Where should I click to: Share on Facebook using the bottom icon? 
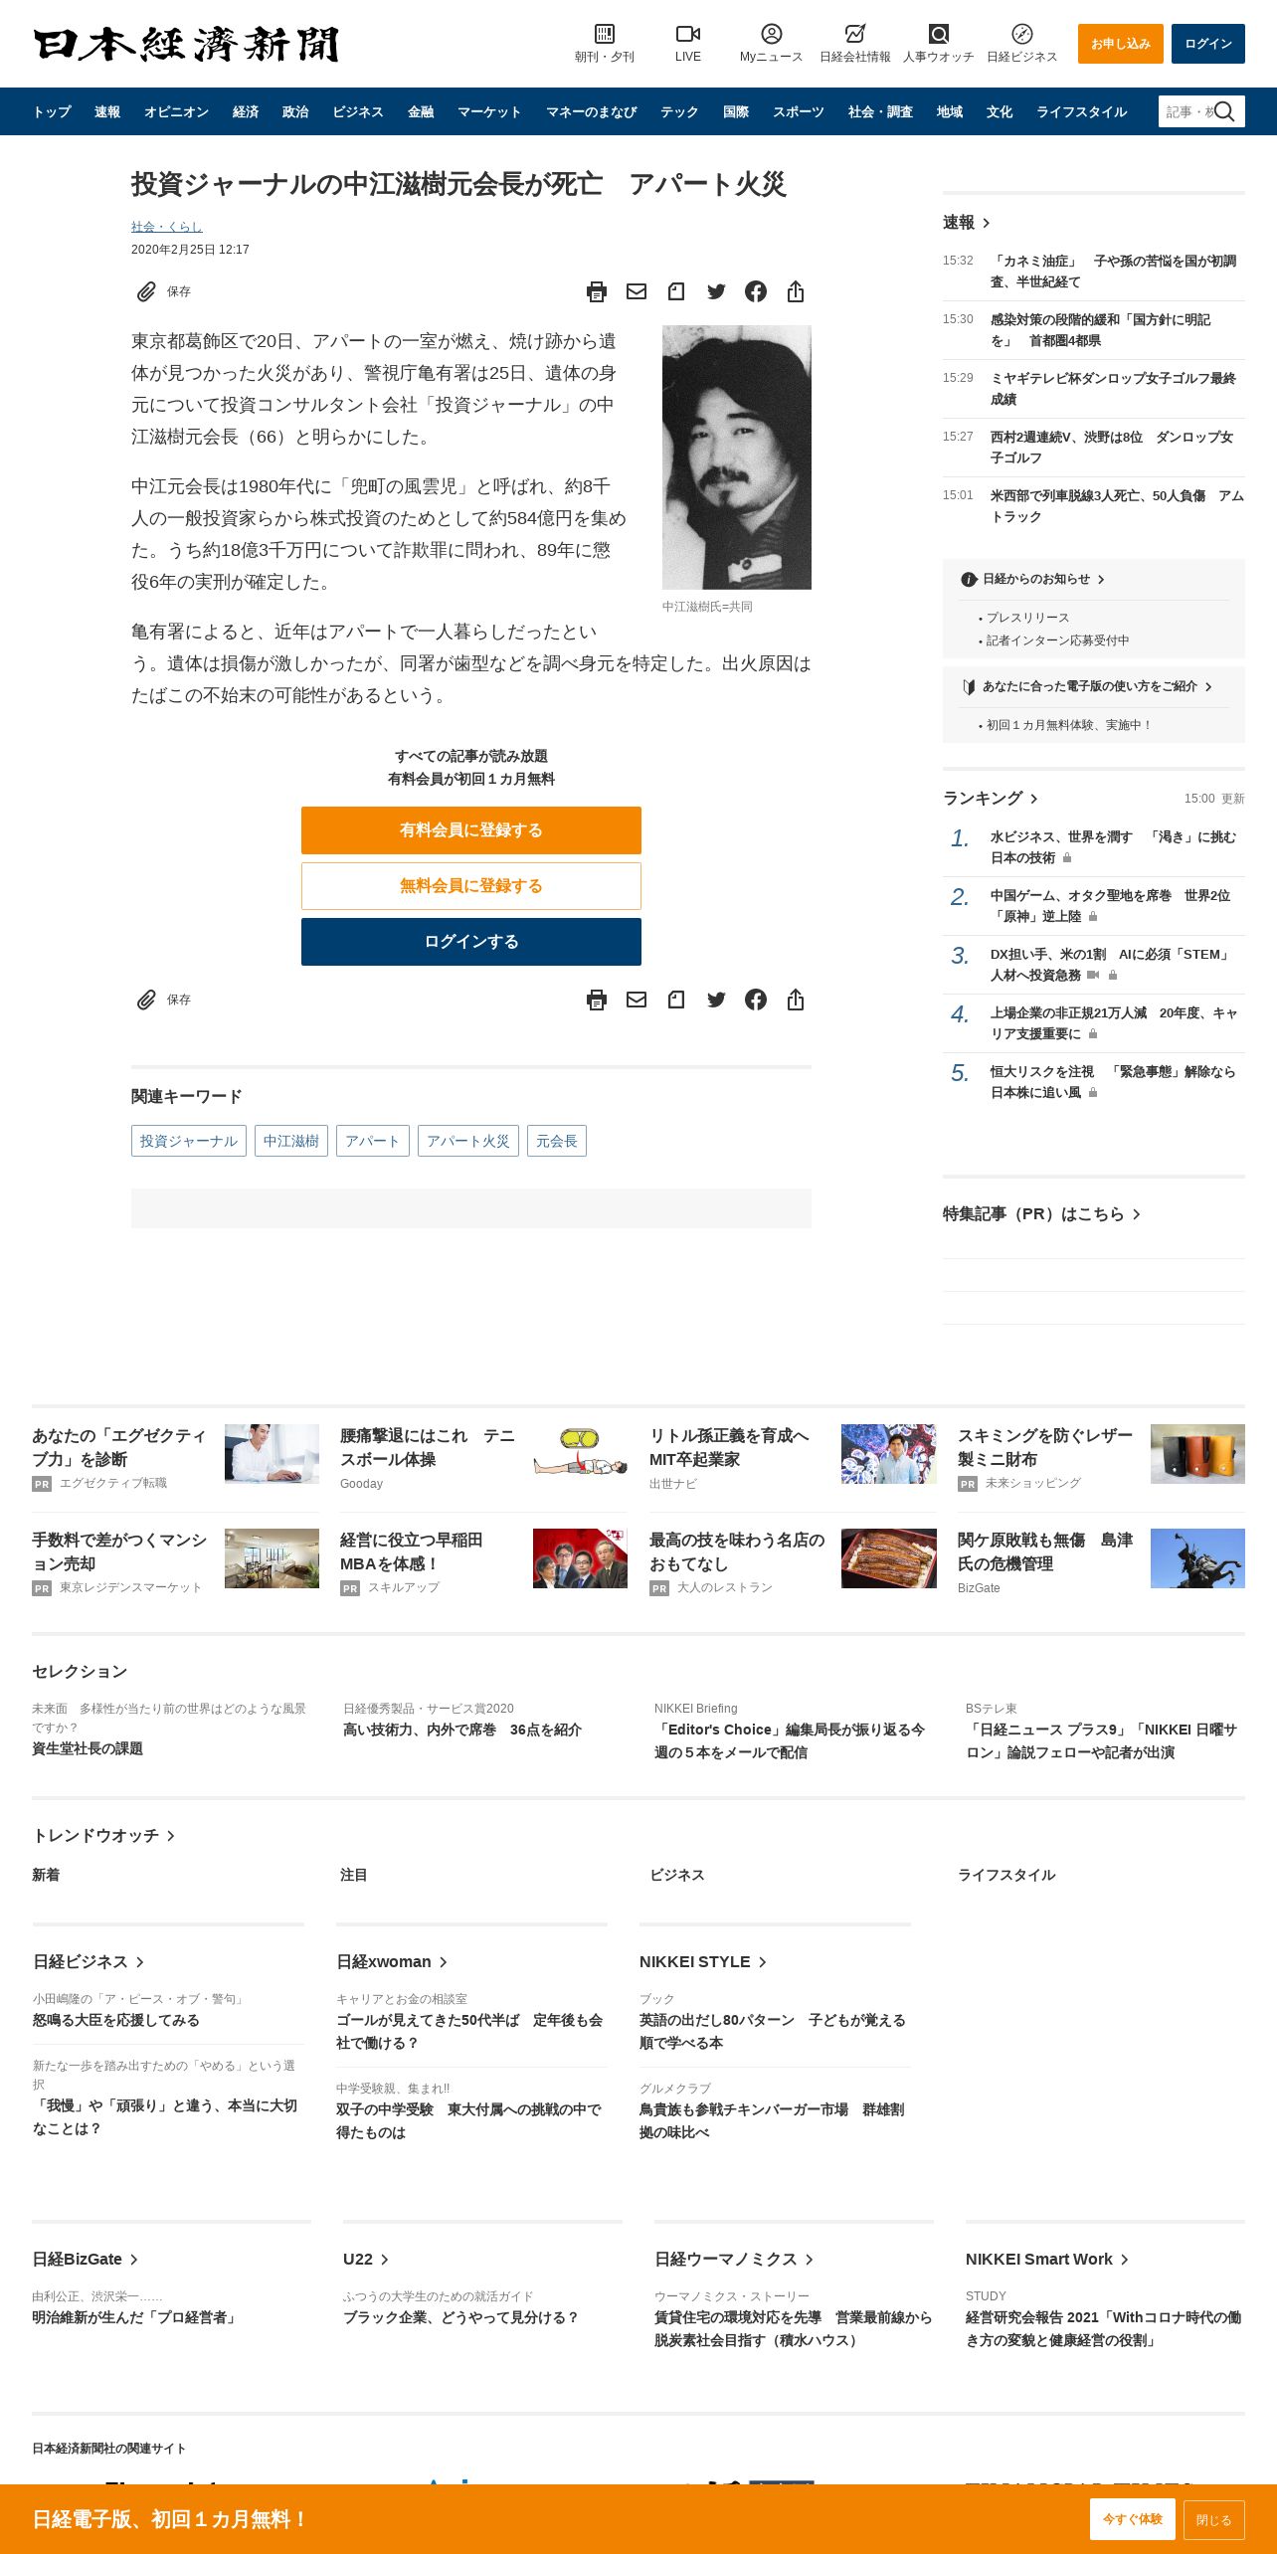(756, 1000)
